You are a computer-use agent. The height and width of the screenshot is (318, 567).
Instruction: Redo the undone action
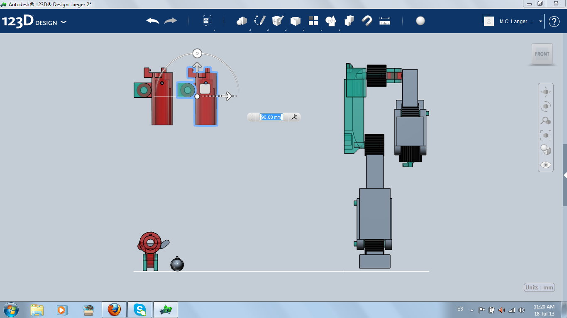(171, 21)
